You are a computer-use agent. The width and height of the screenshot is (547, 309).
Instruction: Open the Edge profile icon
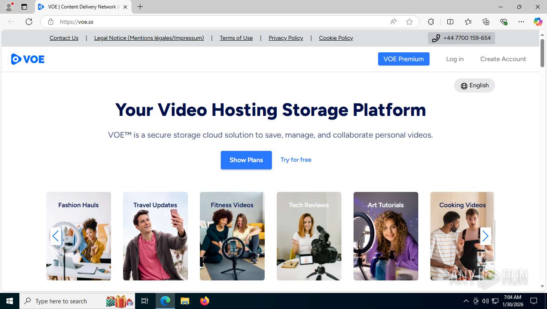point(9,7)
